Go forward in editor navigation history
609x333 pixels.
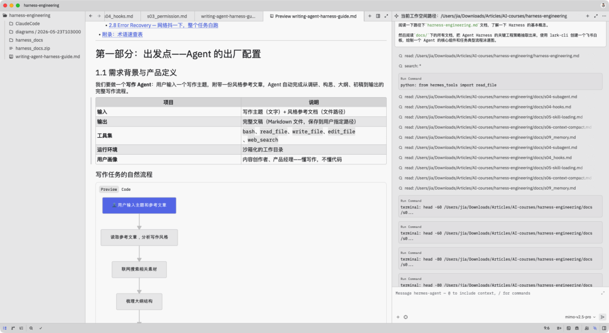click(99, 16)
